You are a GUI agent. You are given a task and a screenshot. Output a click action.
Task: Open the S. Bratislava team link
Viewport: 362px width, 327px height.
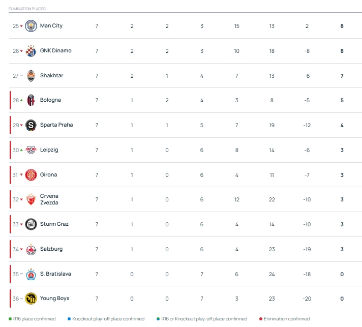click(x=55, y=274)
